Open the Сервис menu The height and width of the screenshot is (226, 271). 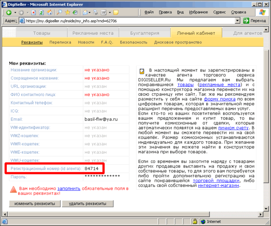click(x=219, y=12)
